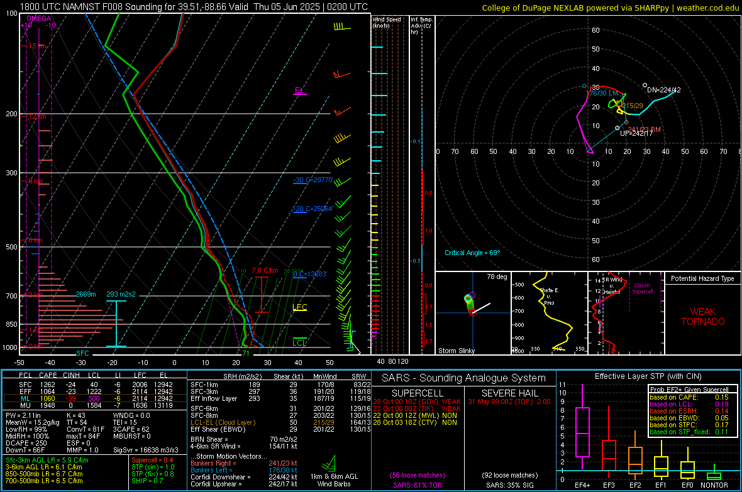Click the '-30 C=29770'' height label
742x492 pixels.
tap(313, 180)
